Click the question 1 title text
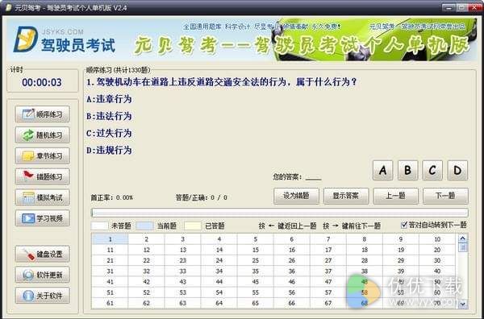This screenshot has height=319, width=484. pos(222,82)
